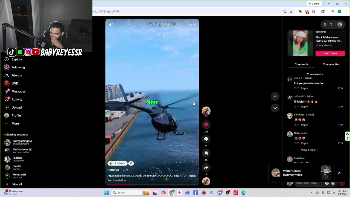Go to next video with down chevron
Viewport: 350px width, 197px height.
[x=275, y=108]
